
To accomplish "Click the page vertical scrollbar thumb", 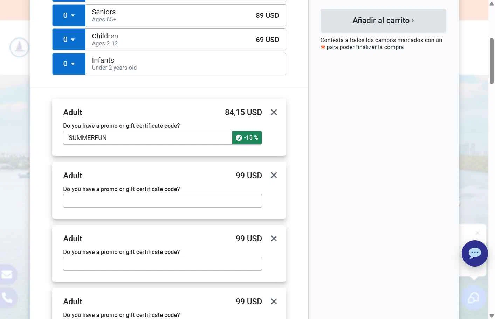I will coord(491,61).
